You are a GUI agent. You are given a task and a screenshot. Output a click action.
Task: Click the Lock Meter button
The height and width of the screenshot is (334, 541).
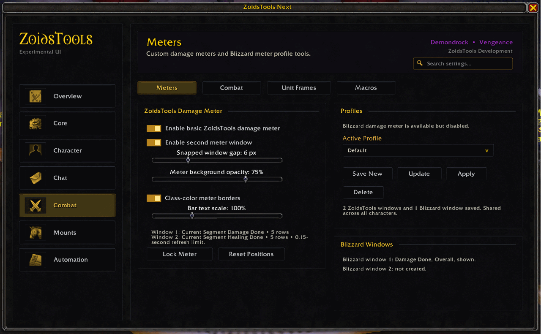[x=180, y=254]
